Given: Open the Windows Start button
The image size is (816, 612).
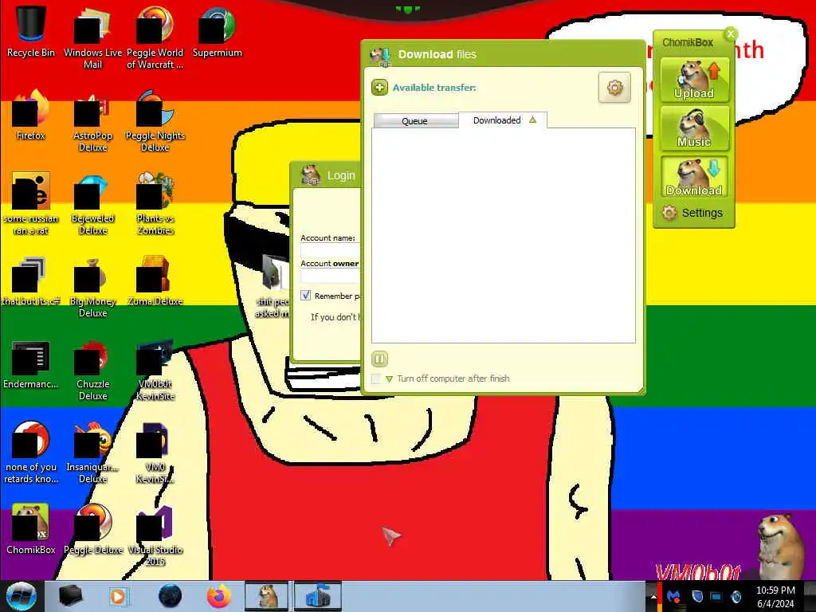Looking at the screenshot, I should pos(21,596).
